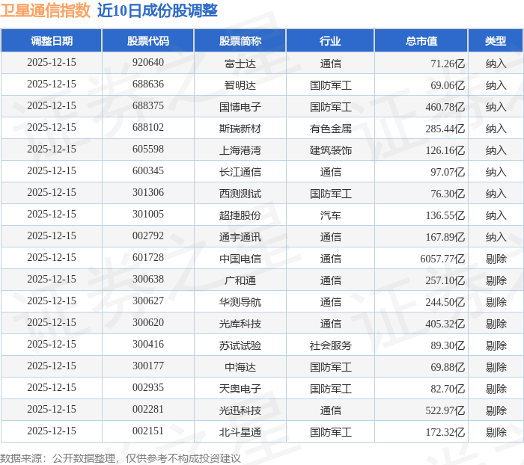Click stock name 光迅科技
Image resolution: width=524 pixels, height=465 pixels.
(240, 410)
